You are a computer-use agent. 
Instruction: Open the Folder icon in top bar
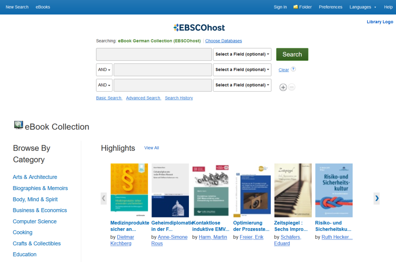(x=295, y=7)
